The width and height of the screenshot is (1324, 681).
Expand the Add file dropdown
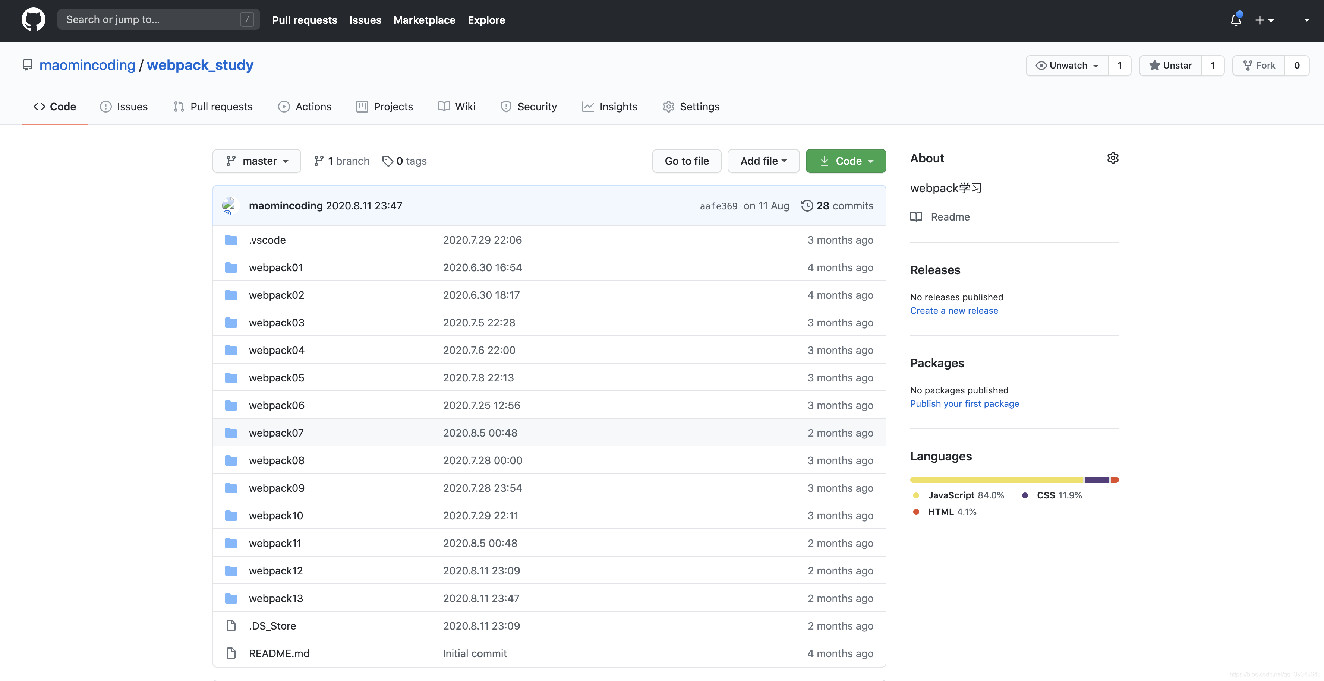pyautogui.click(x=763, y=161)
